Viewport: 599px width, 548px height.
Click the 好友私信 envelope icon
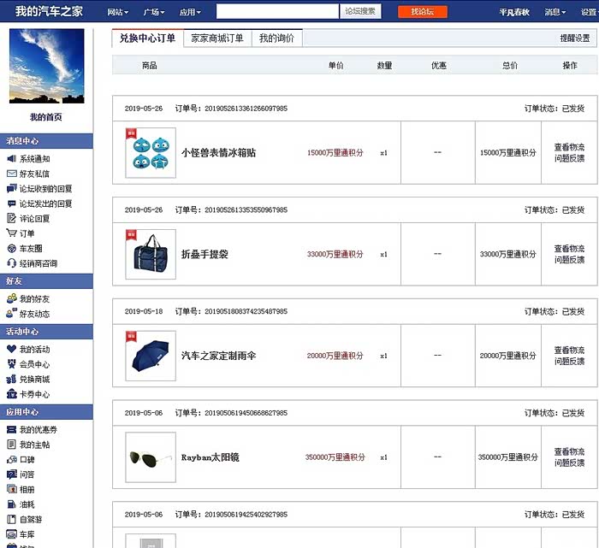12,174
